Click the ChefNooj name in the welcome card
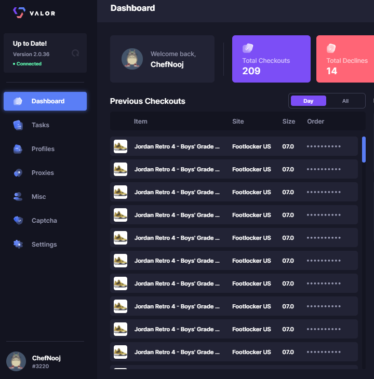 [167, 64]
